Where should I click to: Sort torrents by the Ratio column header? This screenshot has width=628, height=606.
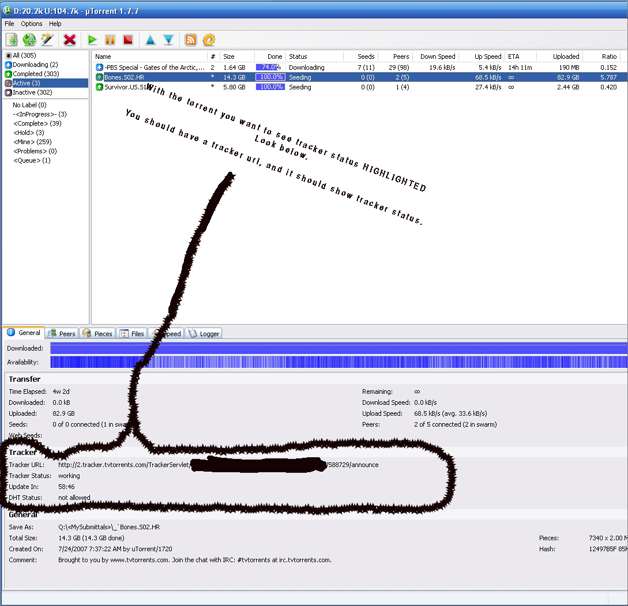(x=608, y=57)
